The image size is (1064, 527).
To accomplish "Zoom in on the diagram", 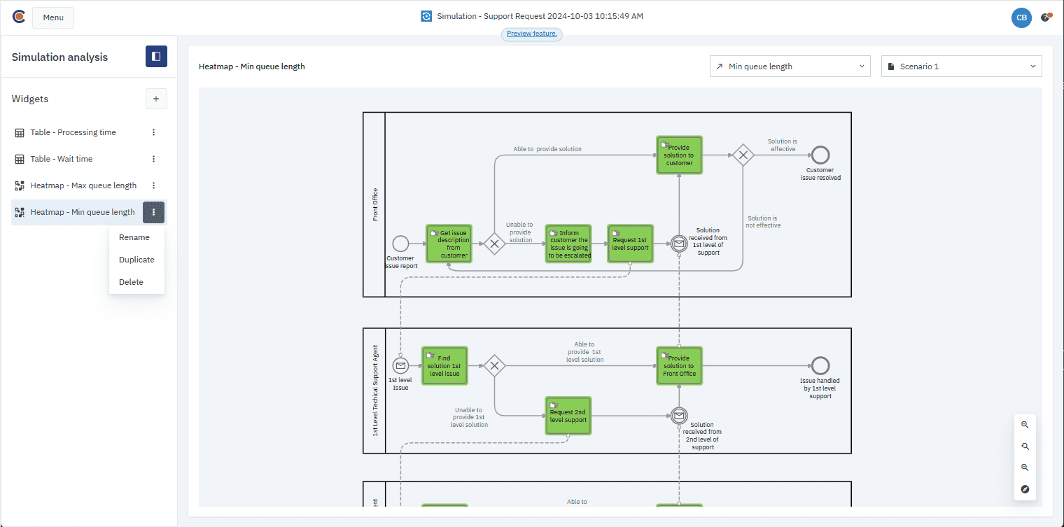I will click(x=1025, y=425).
